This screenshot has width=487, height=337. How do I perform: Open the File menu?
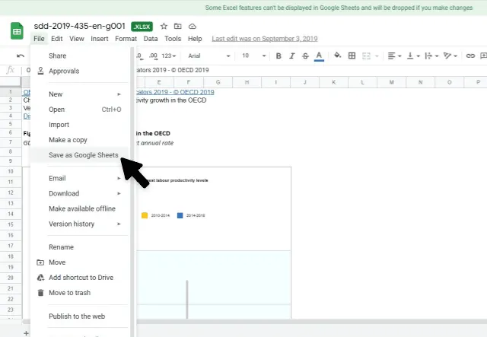39,39
